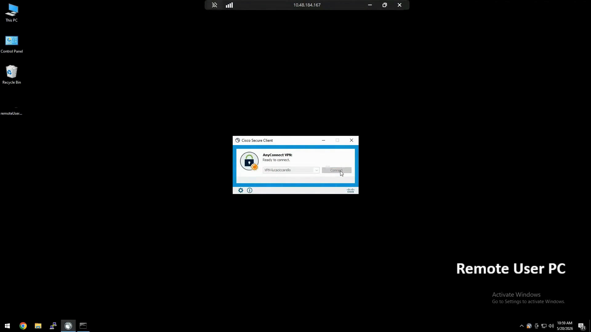Unpin the remote session connection bar

[x=215, y=5]
